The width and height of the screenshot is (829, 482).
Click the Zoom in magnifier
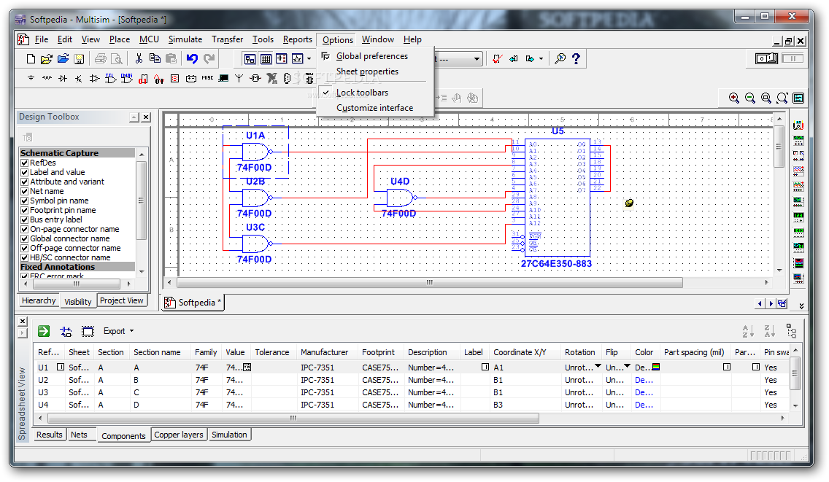tap(734, 98)
